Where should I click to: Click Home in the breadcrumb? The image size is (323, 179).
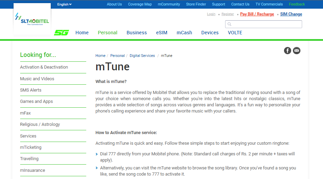100,56
